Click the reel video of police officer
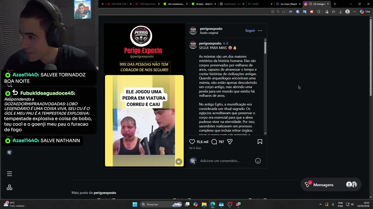The image size is (373, 209). pos(144,121)
